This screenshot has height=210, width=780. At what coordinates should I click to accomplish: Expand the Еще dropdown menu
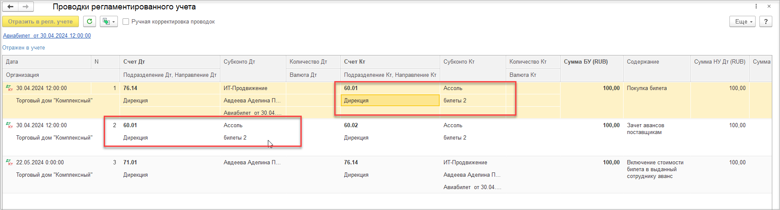pyautogui.click(x=742, y=21)
